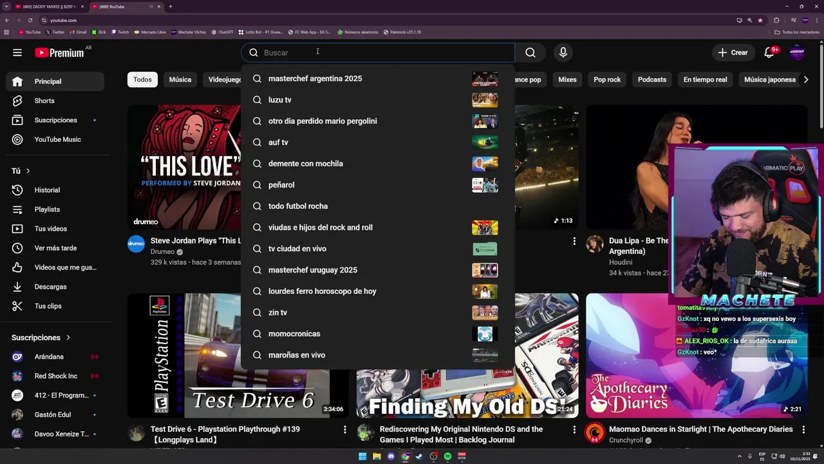Click the YouTube Premium logo
The image size is (824, 464).
coord(59,53)
